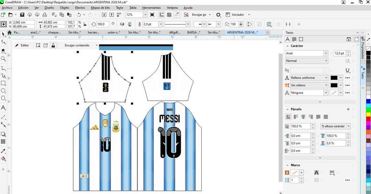Create a new document from the toolbar
Image resolution: width=371 pixels, height=194 pixels.
click(3, 14)
